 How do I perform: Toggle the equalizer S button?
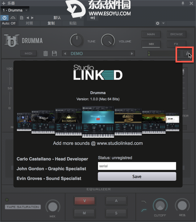tap(116, 213)
